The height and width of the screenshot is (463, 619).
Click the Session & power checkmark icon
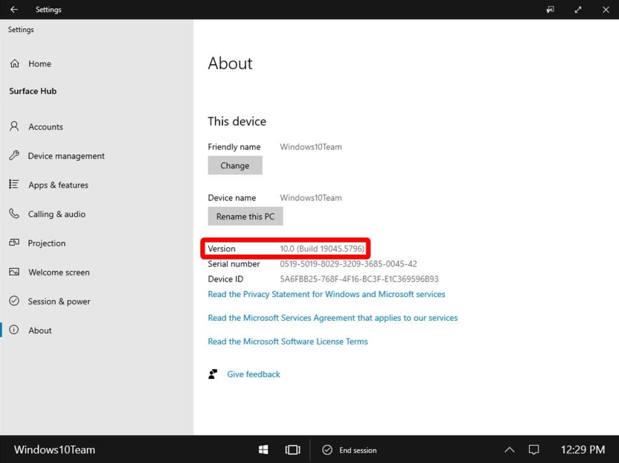15,301
